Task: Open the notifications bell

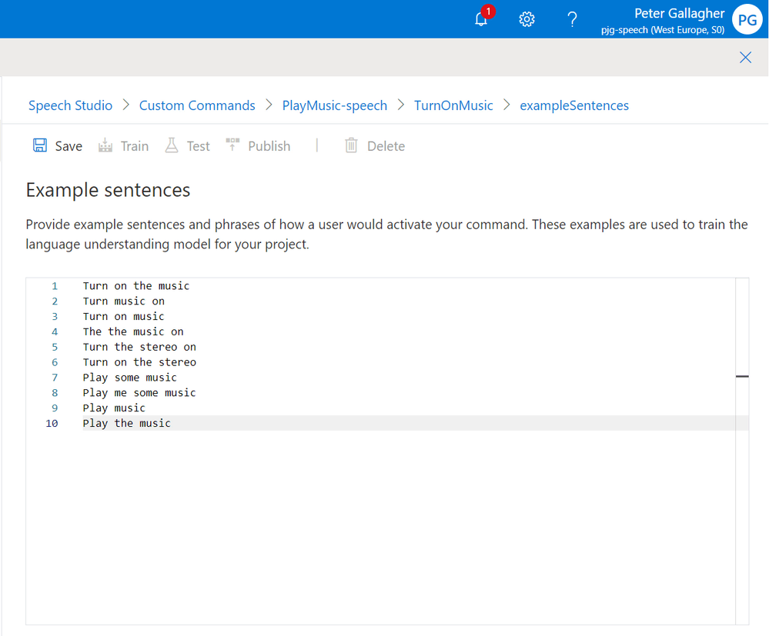Action: tap(481, 19)
